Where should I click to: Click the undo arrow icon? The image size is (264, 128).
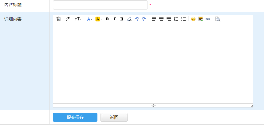point(136,19)
